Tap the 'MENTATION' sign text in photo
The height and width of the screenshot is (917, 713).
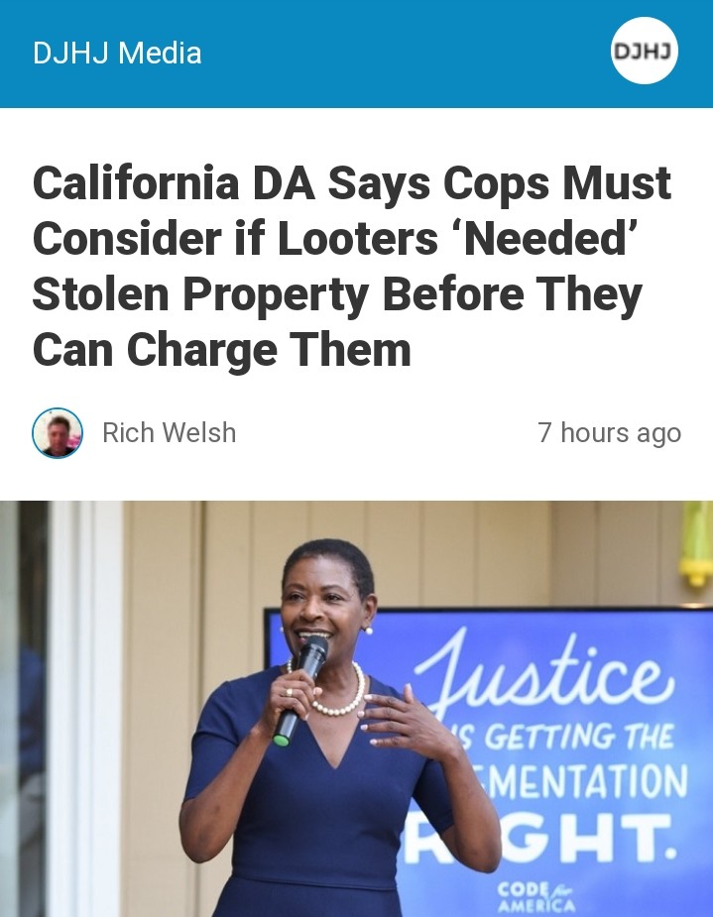pyautogui.click(x=582, y=782)
